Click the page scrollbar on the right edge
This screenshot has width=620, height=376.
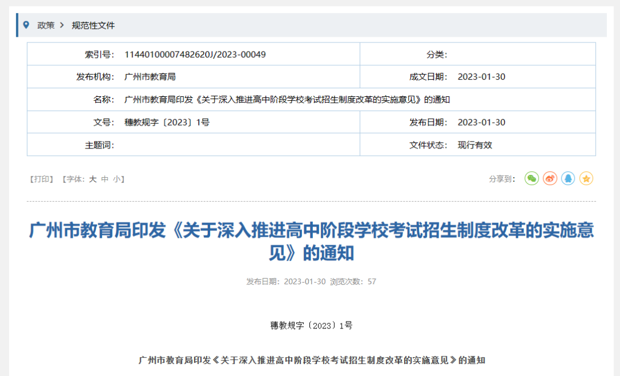coord(617,188)
